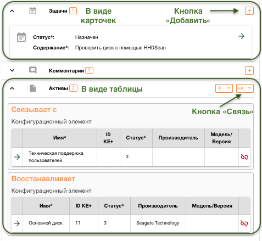Click the add button in Комментарии section
The image size is (262, 241).
click(249, 70)
